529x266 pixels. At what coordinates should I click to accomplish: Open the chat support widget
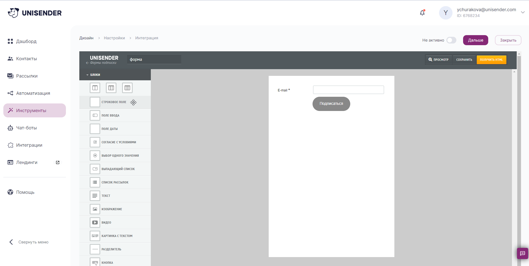pyautogui.click(x=522, y=253)
